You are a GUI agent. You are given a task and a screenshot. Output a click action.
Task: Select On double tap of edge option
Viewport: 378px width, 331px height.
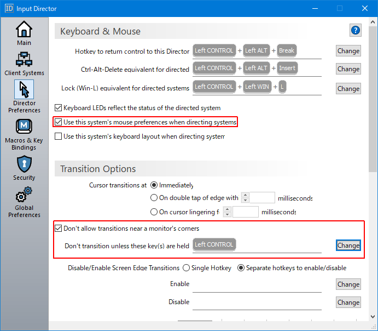pos(154,198)
